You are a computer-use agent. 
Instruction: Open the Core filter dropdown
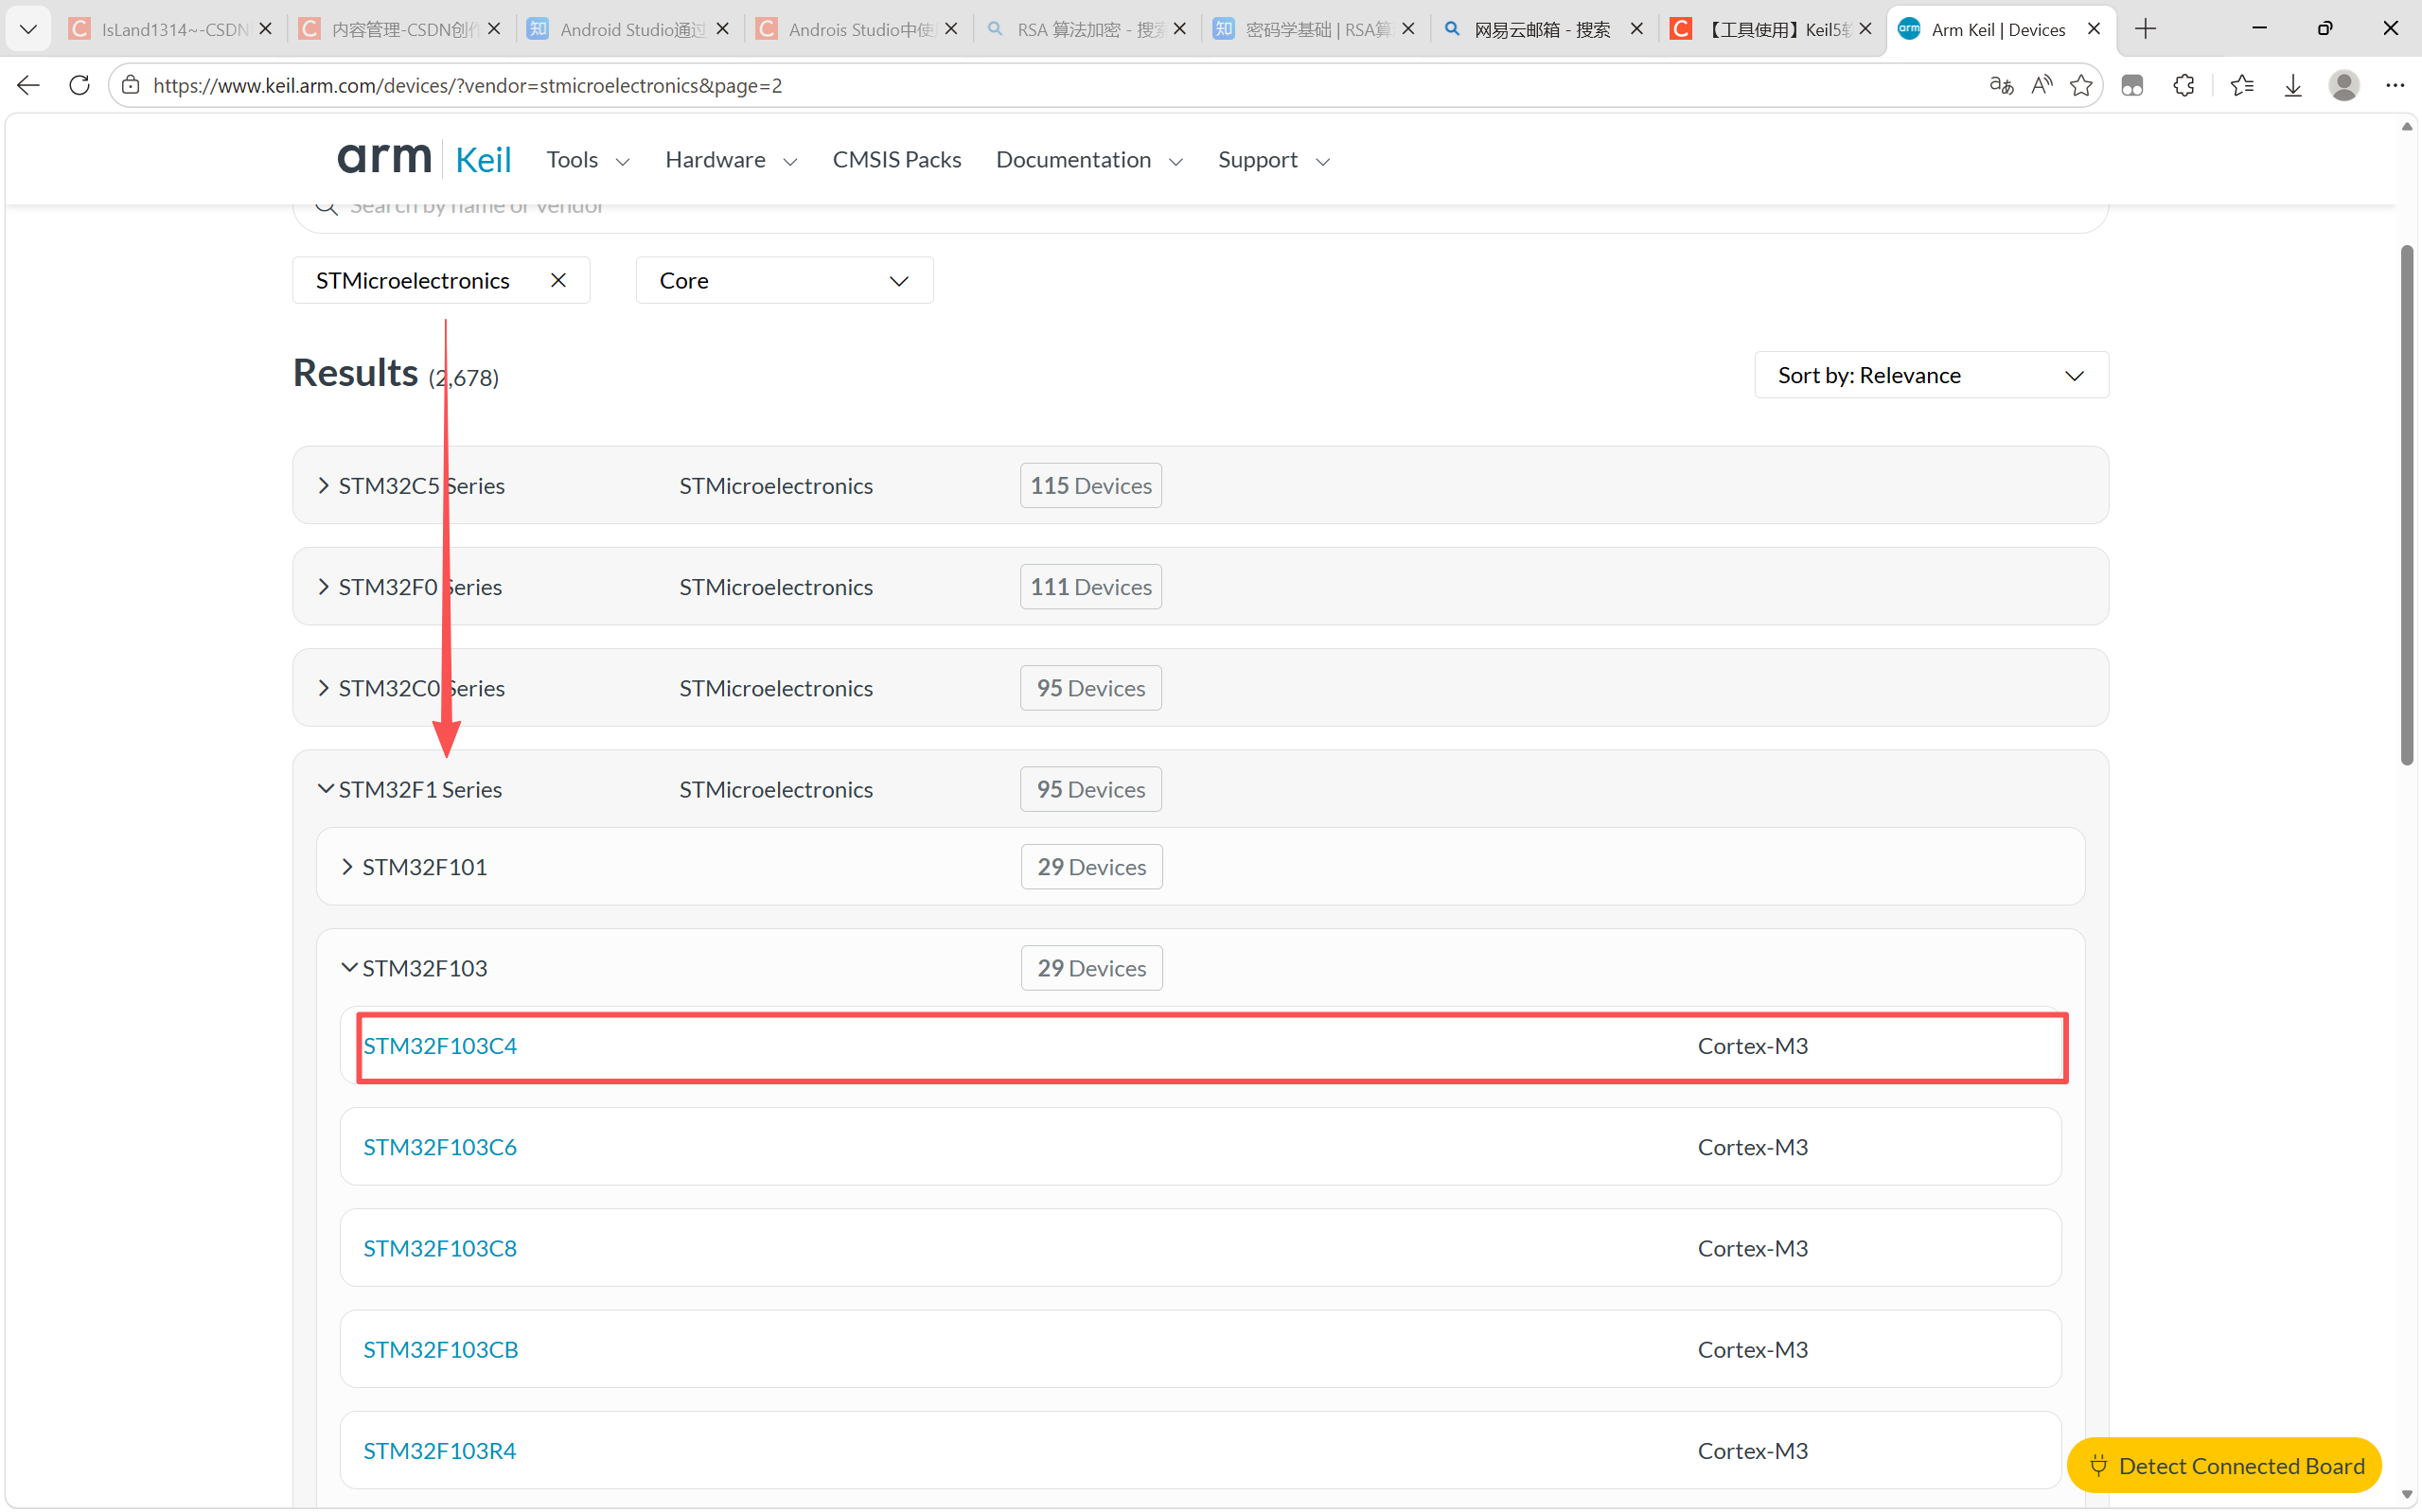tap(784, 280)
